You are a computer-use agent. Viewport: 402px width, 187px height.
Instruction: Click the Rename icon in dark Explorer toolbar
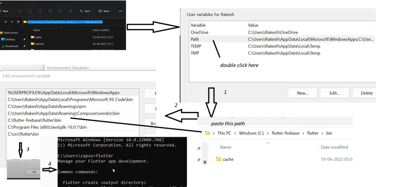pyautogui.click(x=51, y=11)
